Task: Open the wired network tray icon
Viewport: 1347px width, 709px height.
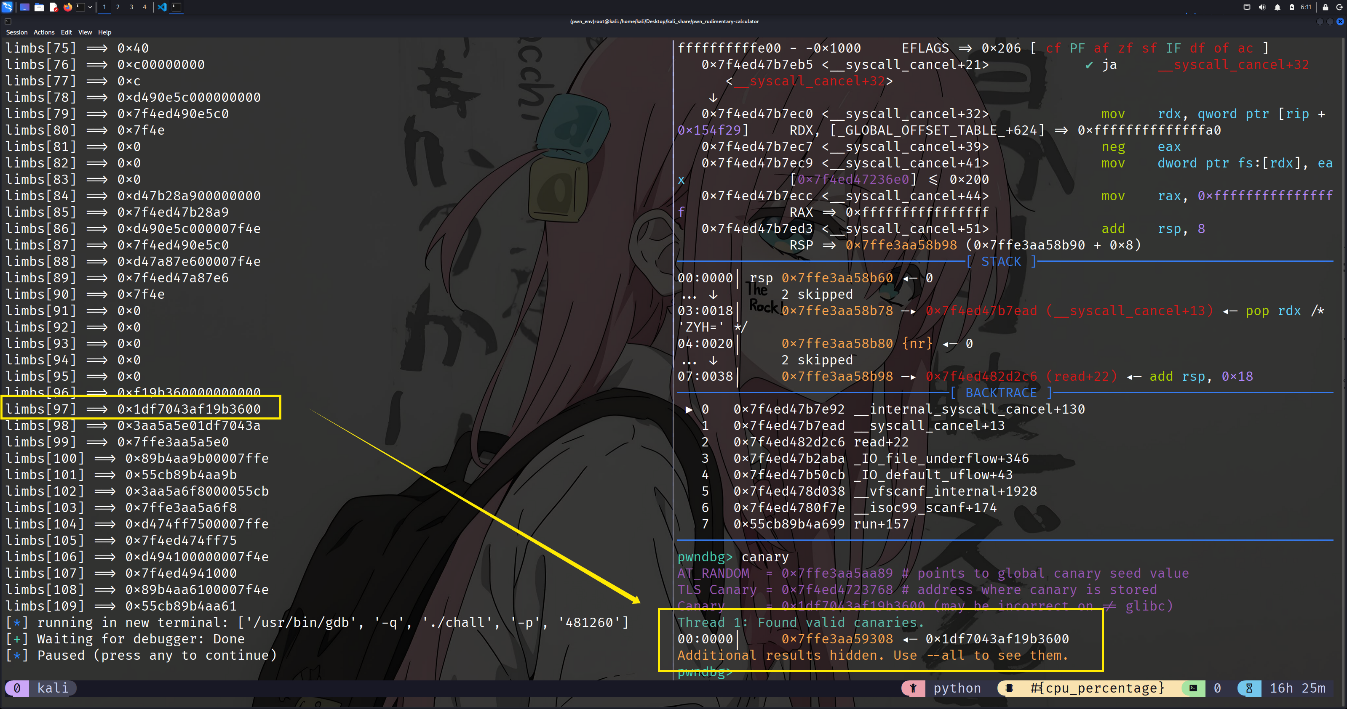Action: pyautogui.click(x=1247, y=7)
